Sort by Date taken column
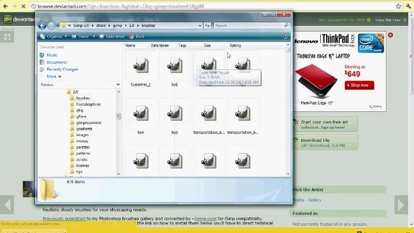Image resolution: width=414 pixels, height=233 pixels. [160, 45]
